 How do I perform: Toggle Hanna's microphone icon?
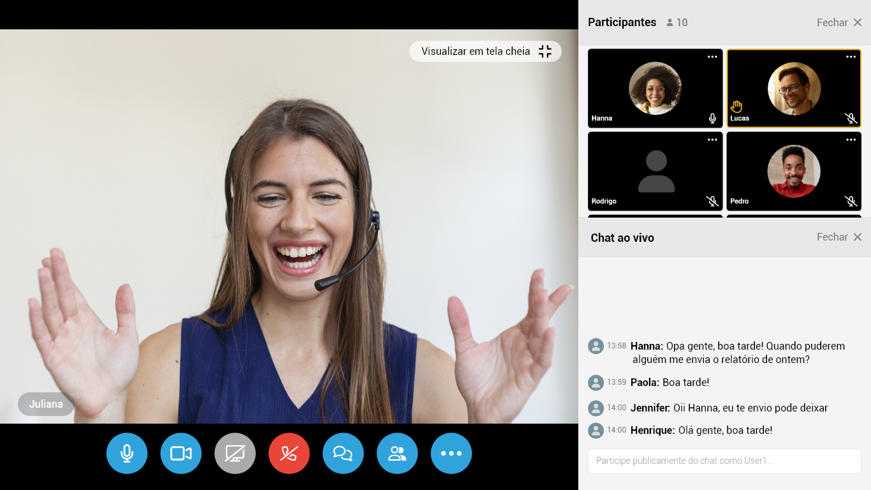click(712, 118)
